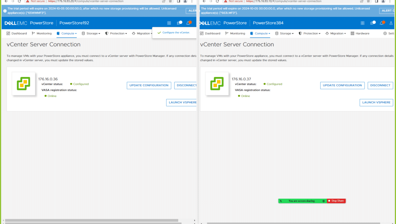396x224 pixels.
Task: Click the Dell EMC logo in PowerStore192 header
Action: (x=16, y=23)
